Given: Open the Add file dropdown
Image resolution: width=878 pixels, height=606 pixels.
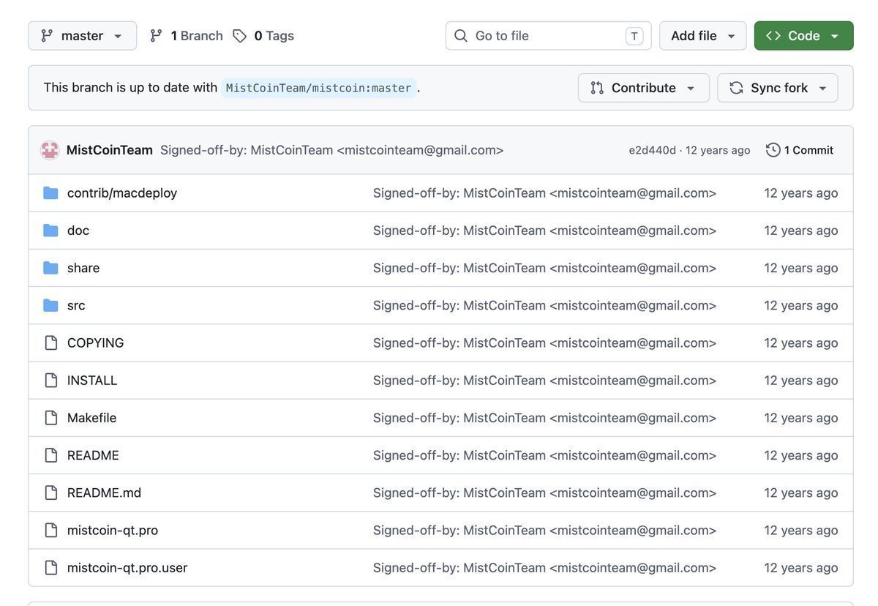Looking at the screenshot, I should 702,36.
